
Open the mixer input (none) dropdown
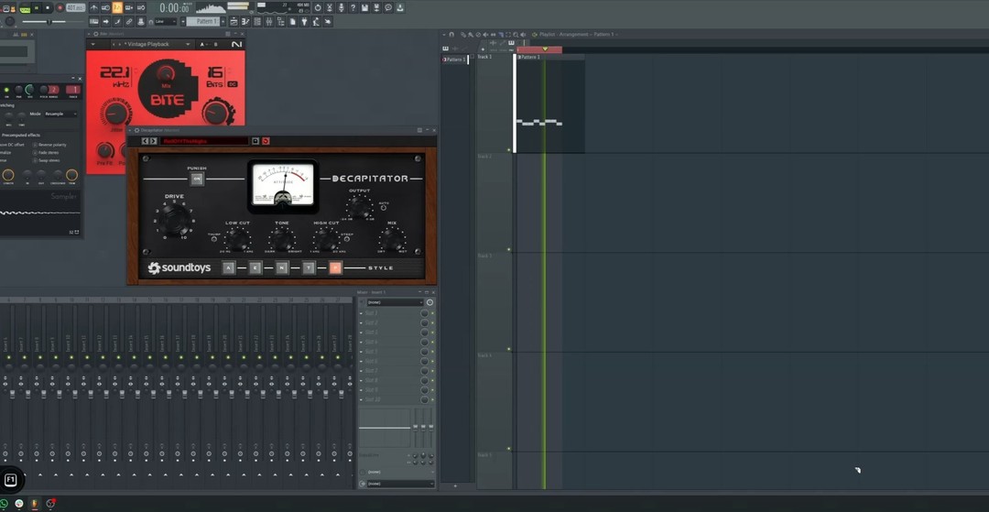point(395,302)
